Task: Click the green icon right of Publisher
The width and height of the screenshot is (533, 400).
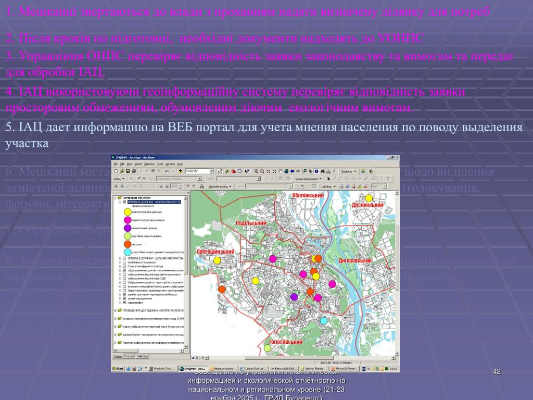Action: coord(363,171)
